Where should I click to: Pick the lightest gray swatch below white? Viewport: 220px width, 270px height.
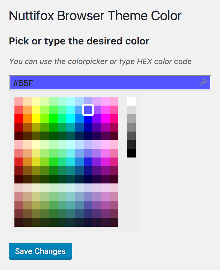tap(131, 110)
